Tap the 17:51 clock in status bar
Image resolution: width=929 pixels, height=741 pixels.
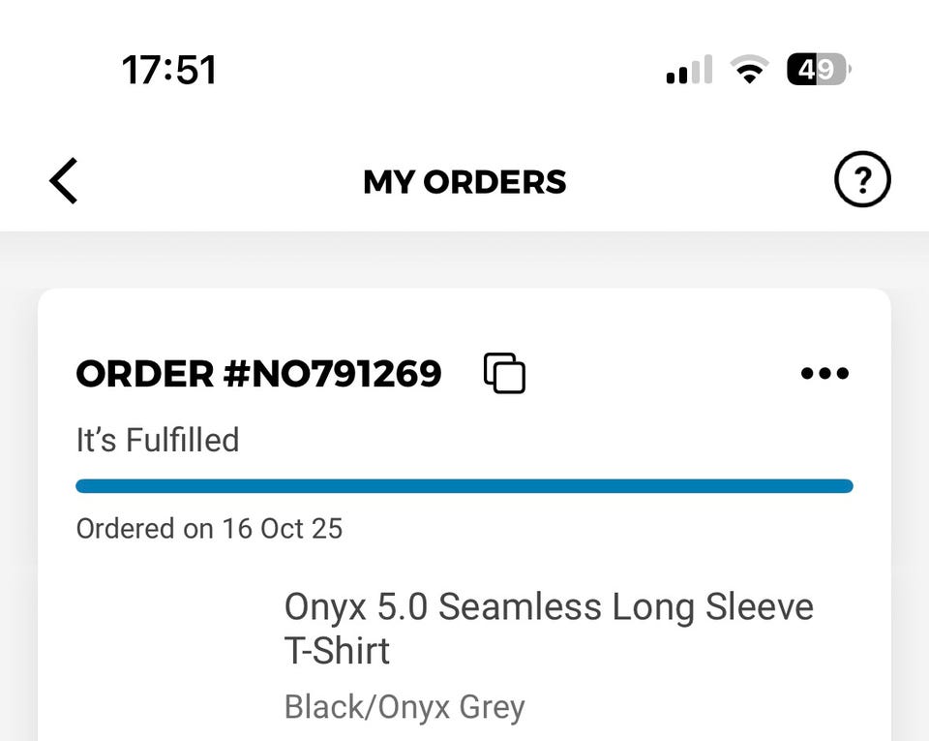pyautogui.click(x=169, y=71)
